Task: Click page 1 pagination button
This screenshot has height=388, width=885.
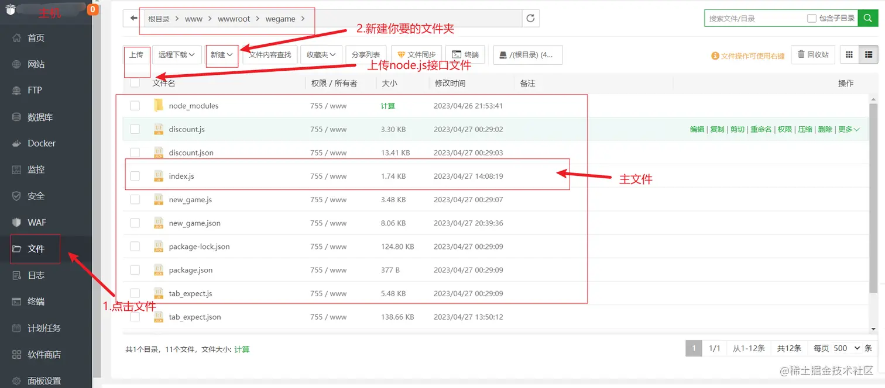Action: pyautogui.click(x=694, y=348)
